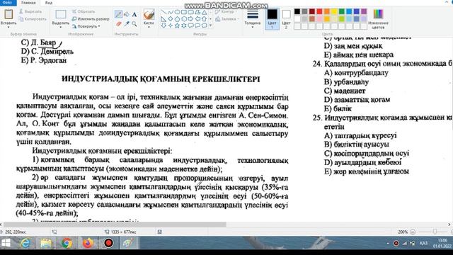
Task: Activate Color 2 (Цвет 2) box
Action: pos(286,19)
